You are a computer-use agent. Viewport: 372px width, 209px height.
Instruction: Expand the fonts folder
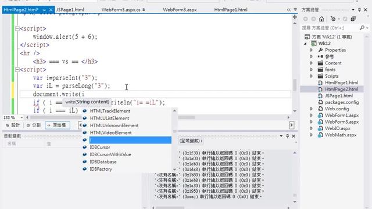(x=312, y=70)
